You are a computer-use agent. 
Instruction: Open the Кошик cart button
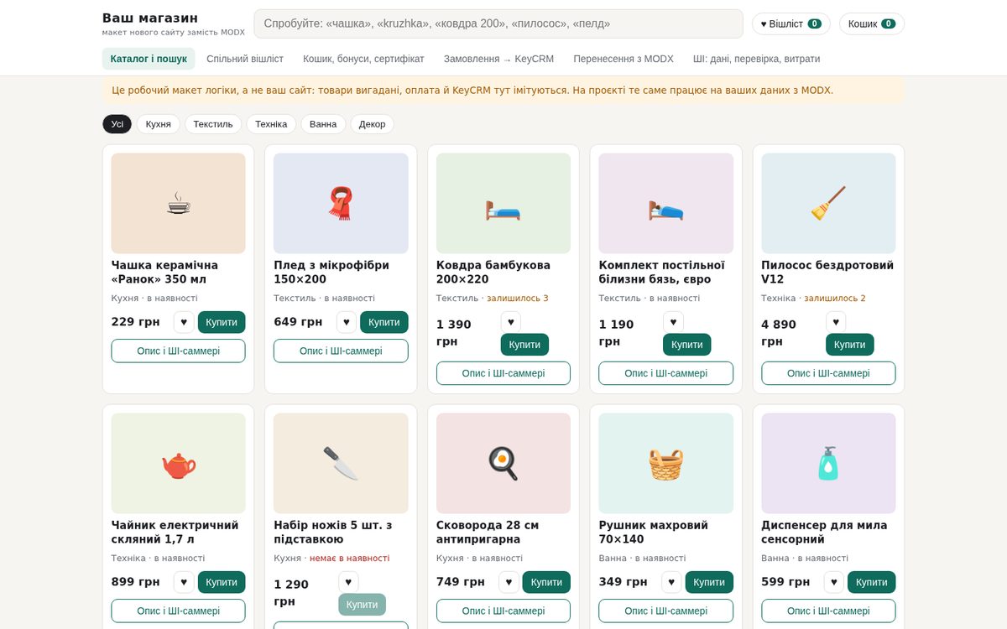point(872,23)
